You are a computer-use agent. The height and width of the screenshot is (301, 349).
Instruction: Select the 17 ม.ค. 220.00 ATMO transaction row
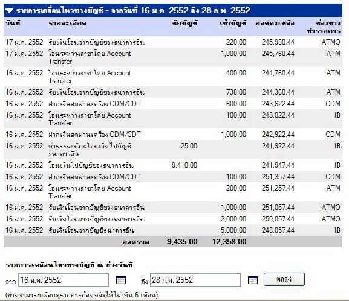pos(173,42)
